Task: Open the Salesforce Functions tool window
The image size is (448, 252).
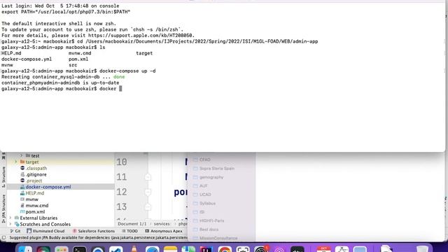Action: coord(94,231)
